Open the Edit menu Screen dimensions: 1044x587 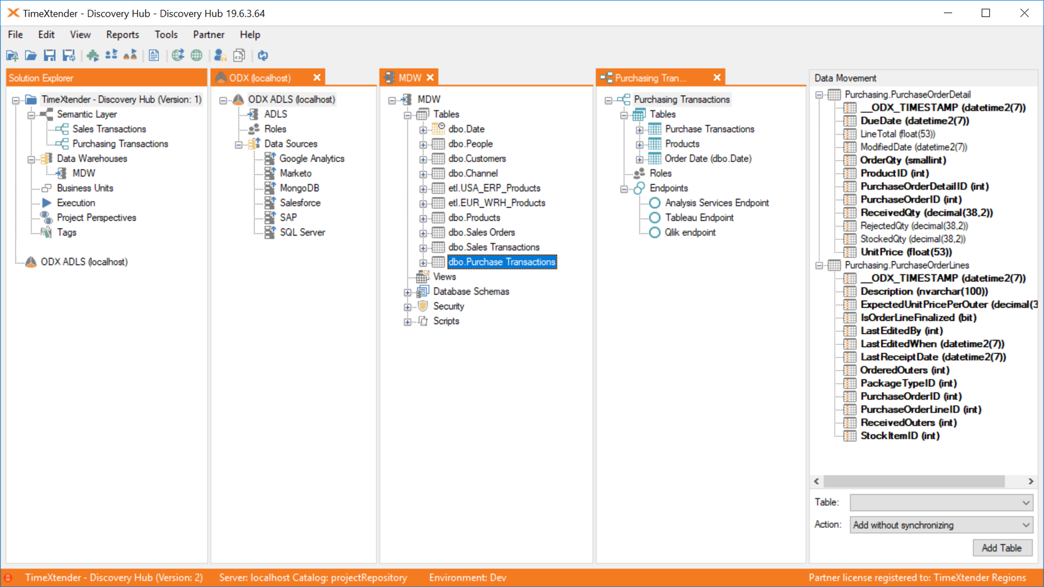(x=46, y=34)
